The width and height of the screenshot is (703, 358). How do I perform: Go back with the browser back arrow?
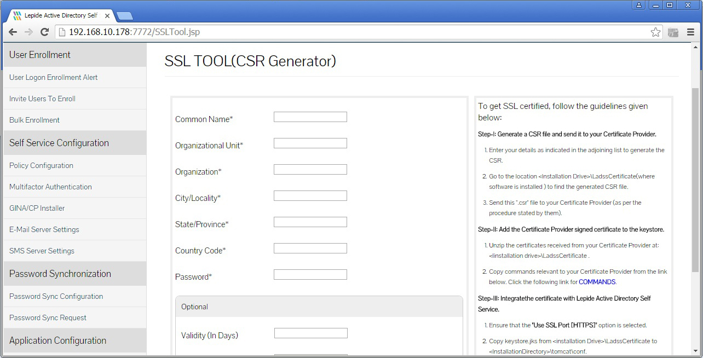[13, 32]
